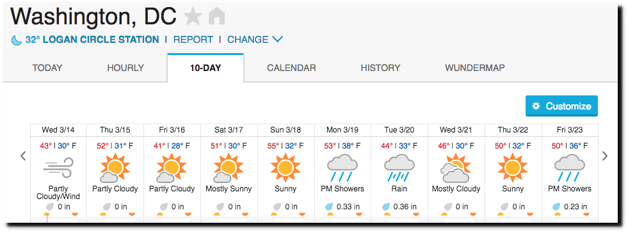Go to next forecast days with right chevron

pyautogui.click(x=605, y=156)
